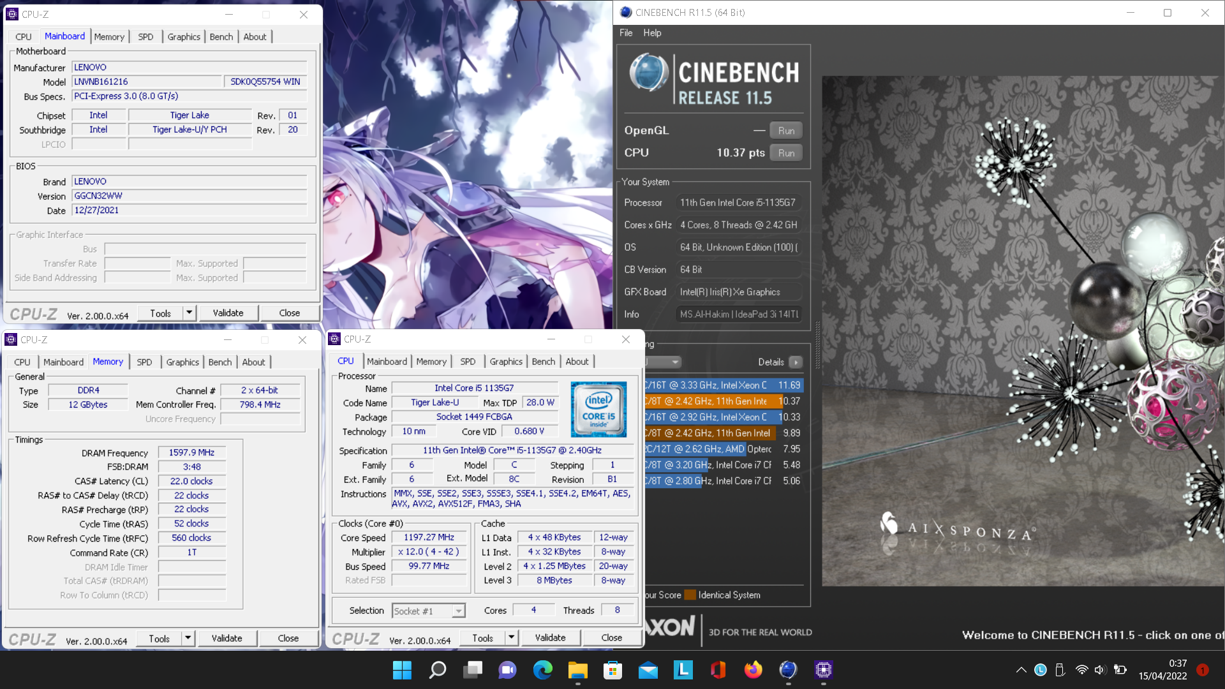Click DRAM Frequency value 1597.9 MHz
Screen dimensions: 1225x689
(191, 452)
